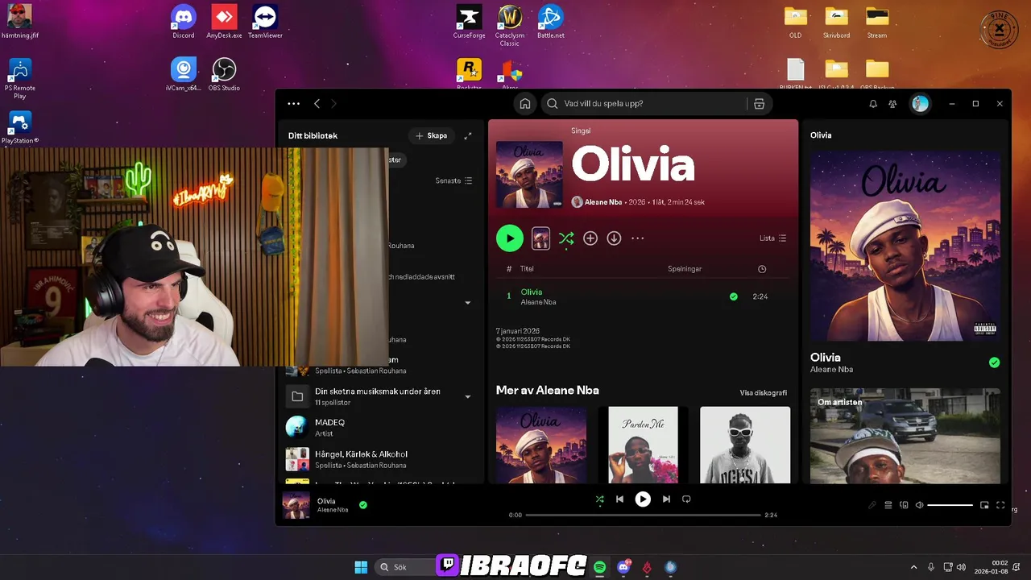This screenshot has width=1031, height=580.
Task: Open the three-dot Spotify main menu
Action: point(293,104)
